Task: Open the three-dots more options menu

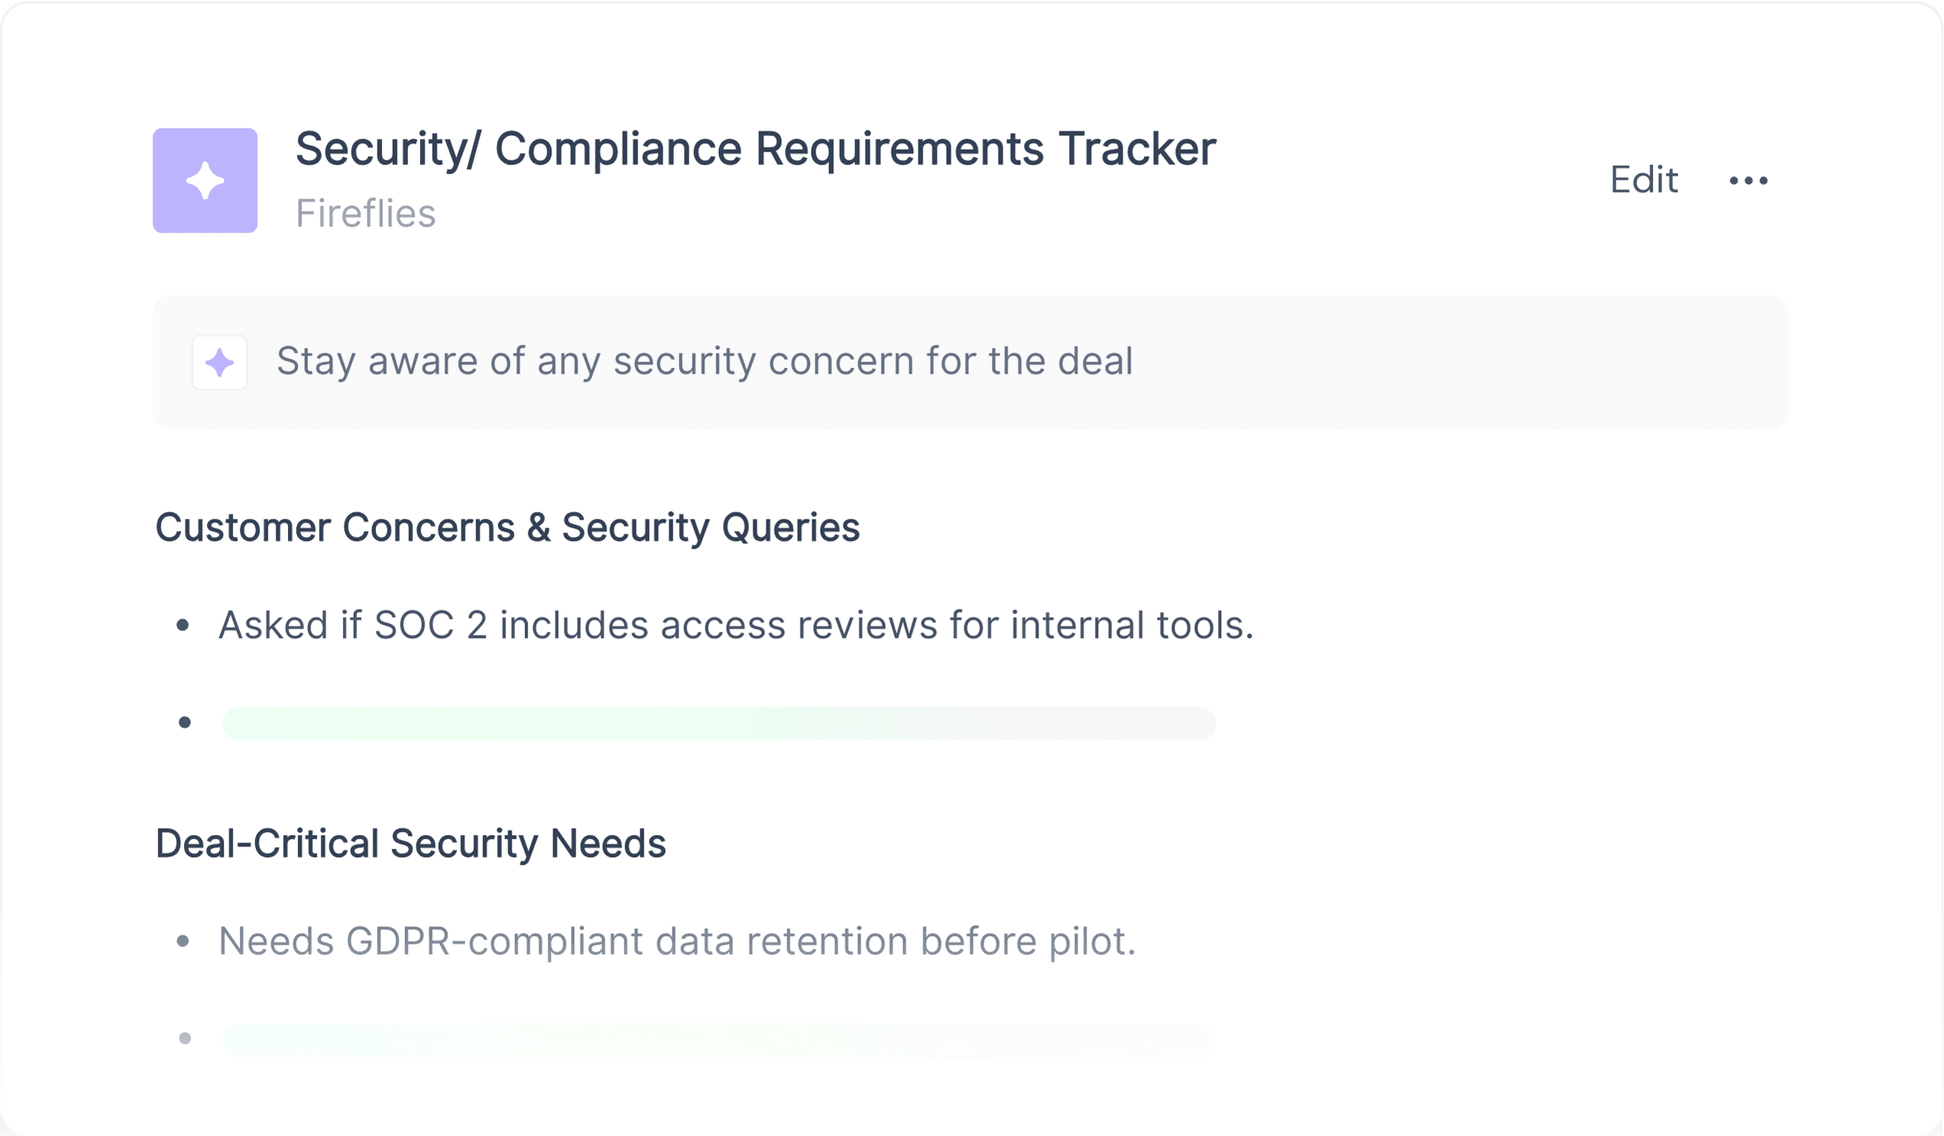Action: click(1749, 180)
